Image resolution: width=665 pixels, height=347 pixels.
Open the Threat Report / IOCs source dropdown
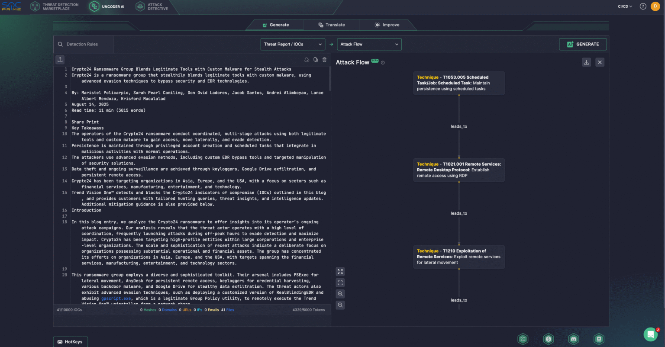(293, 44)
